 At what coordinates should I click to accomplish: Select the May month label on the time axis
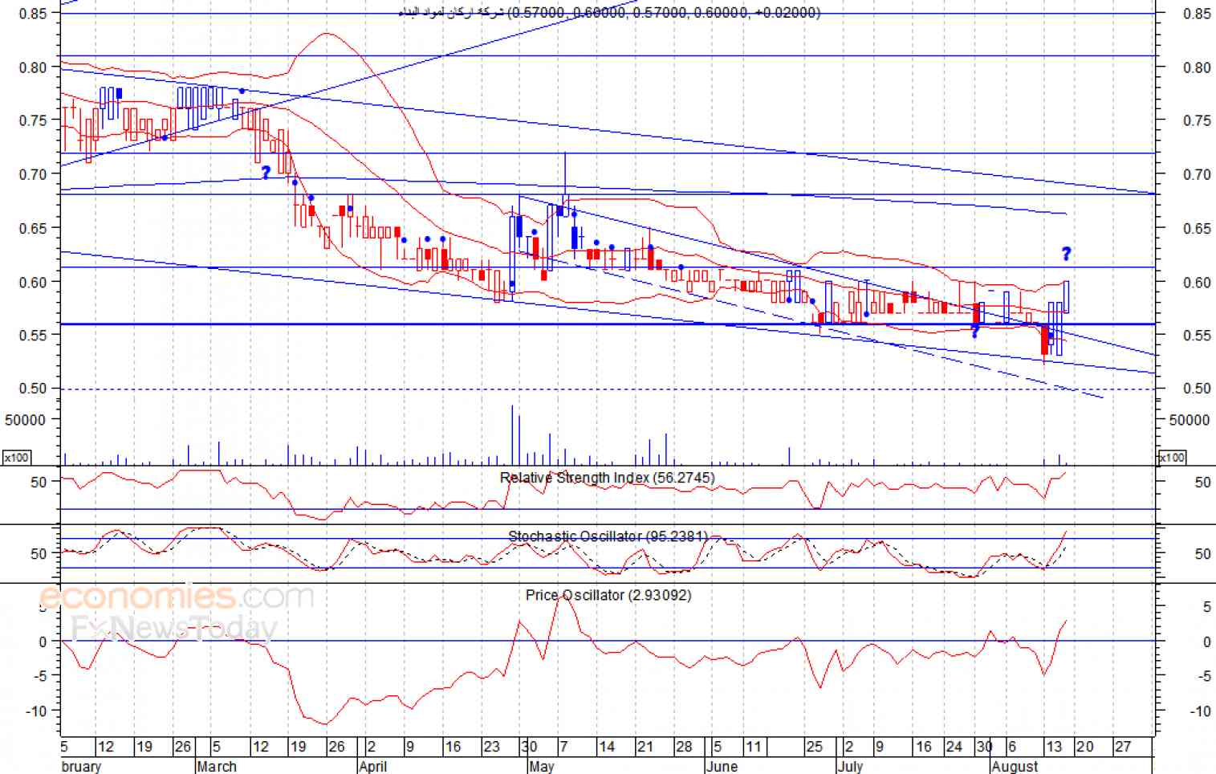[542, 766]
